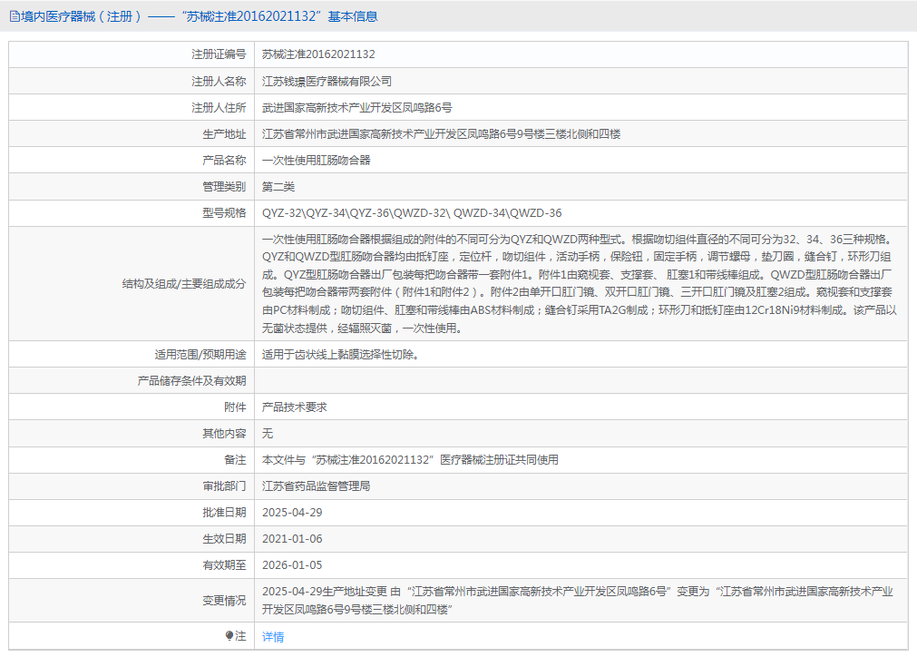Click effective date 2021-01-06
This screenshot has height=657, width=917.
pyautogui.click(x=292, y=539)
